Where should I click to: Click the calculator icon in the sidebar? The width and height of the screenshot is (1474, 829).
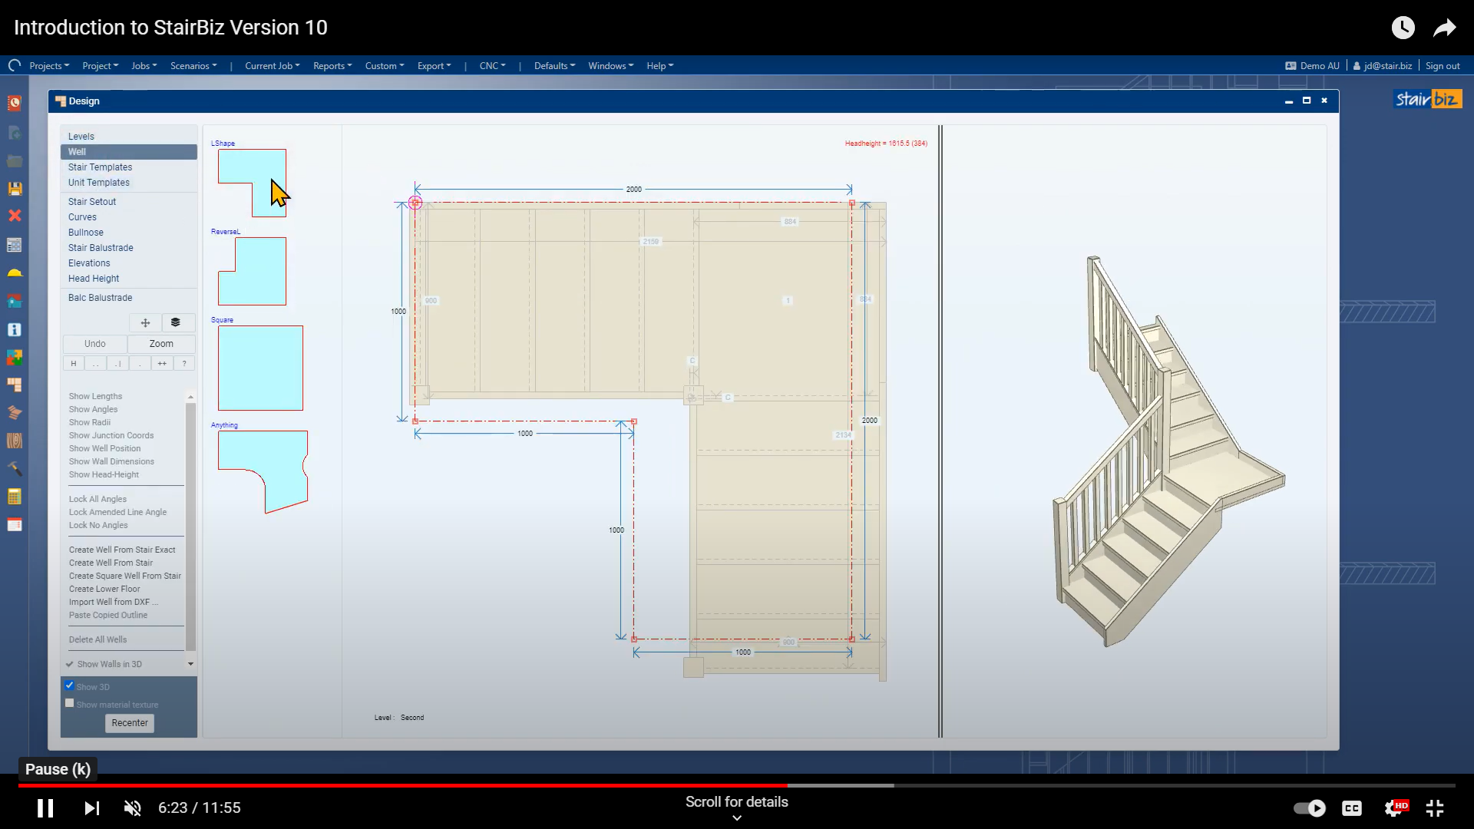point(14,497)
